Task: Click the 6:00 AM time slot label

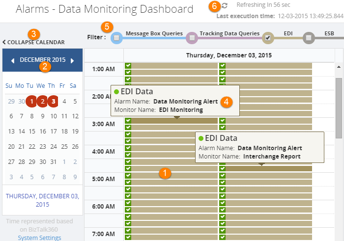Action: (x=104, y=206)
